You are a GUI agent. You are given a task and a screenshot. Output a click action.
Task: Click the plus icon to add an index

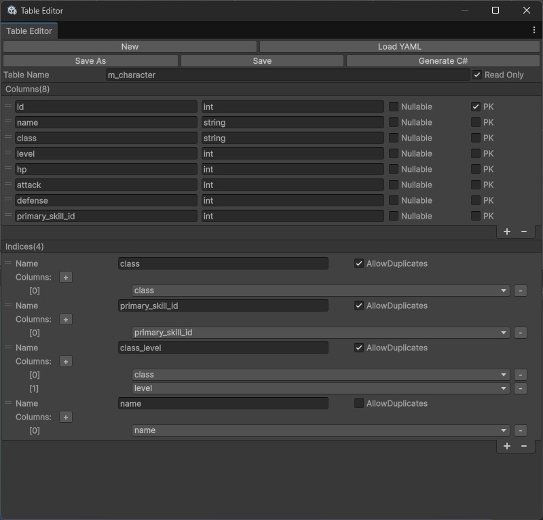coord(506,446)
